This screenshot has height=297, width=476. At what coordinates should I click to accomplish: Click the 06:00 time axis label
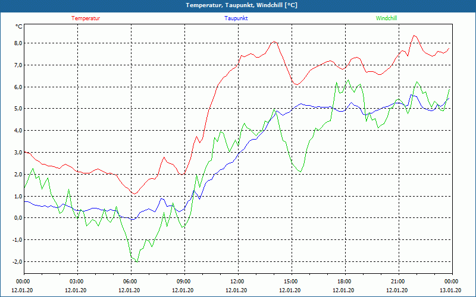coord(131,282)
